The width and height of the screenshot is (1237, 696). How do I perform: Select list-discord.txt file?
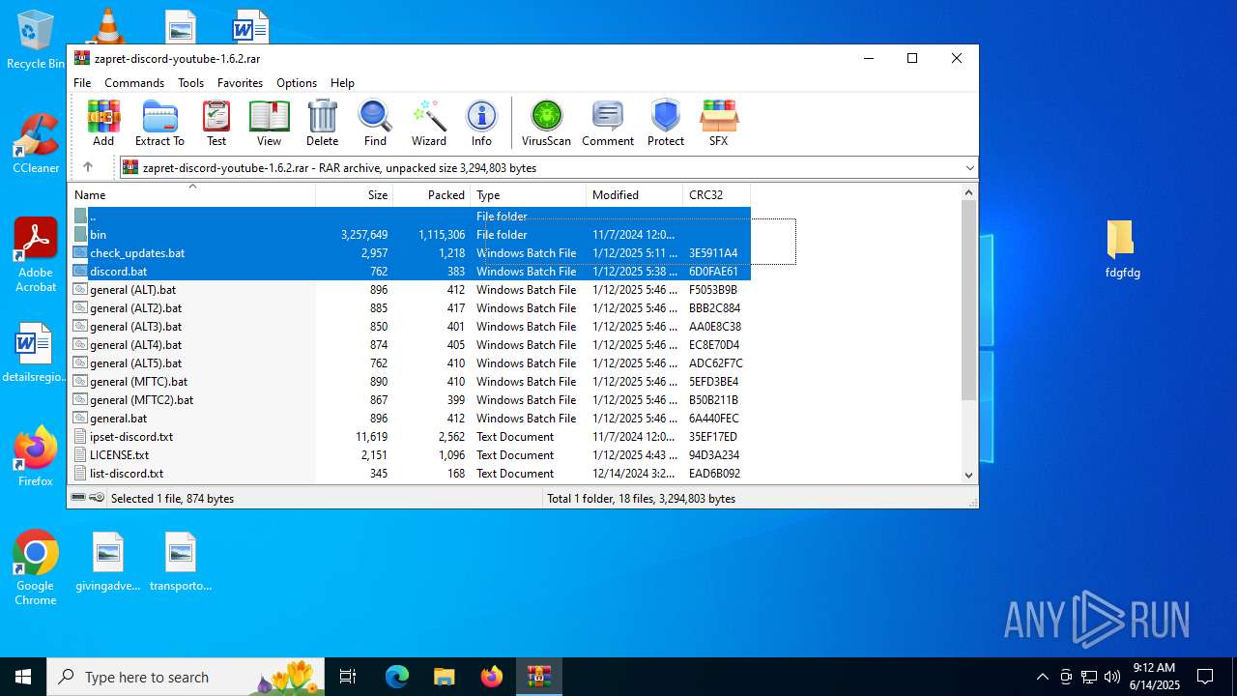(x=410, y=474)
